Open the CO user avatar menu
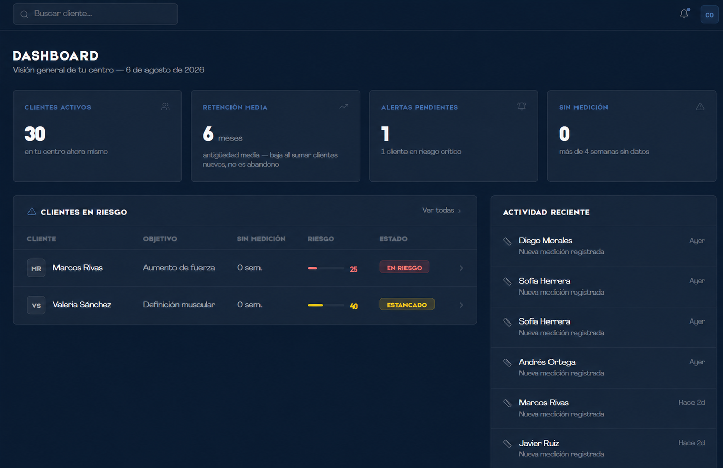Screen dimensions: 723x468 [x=709, y=14]
